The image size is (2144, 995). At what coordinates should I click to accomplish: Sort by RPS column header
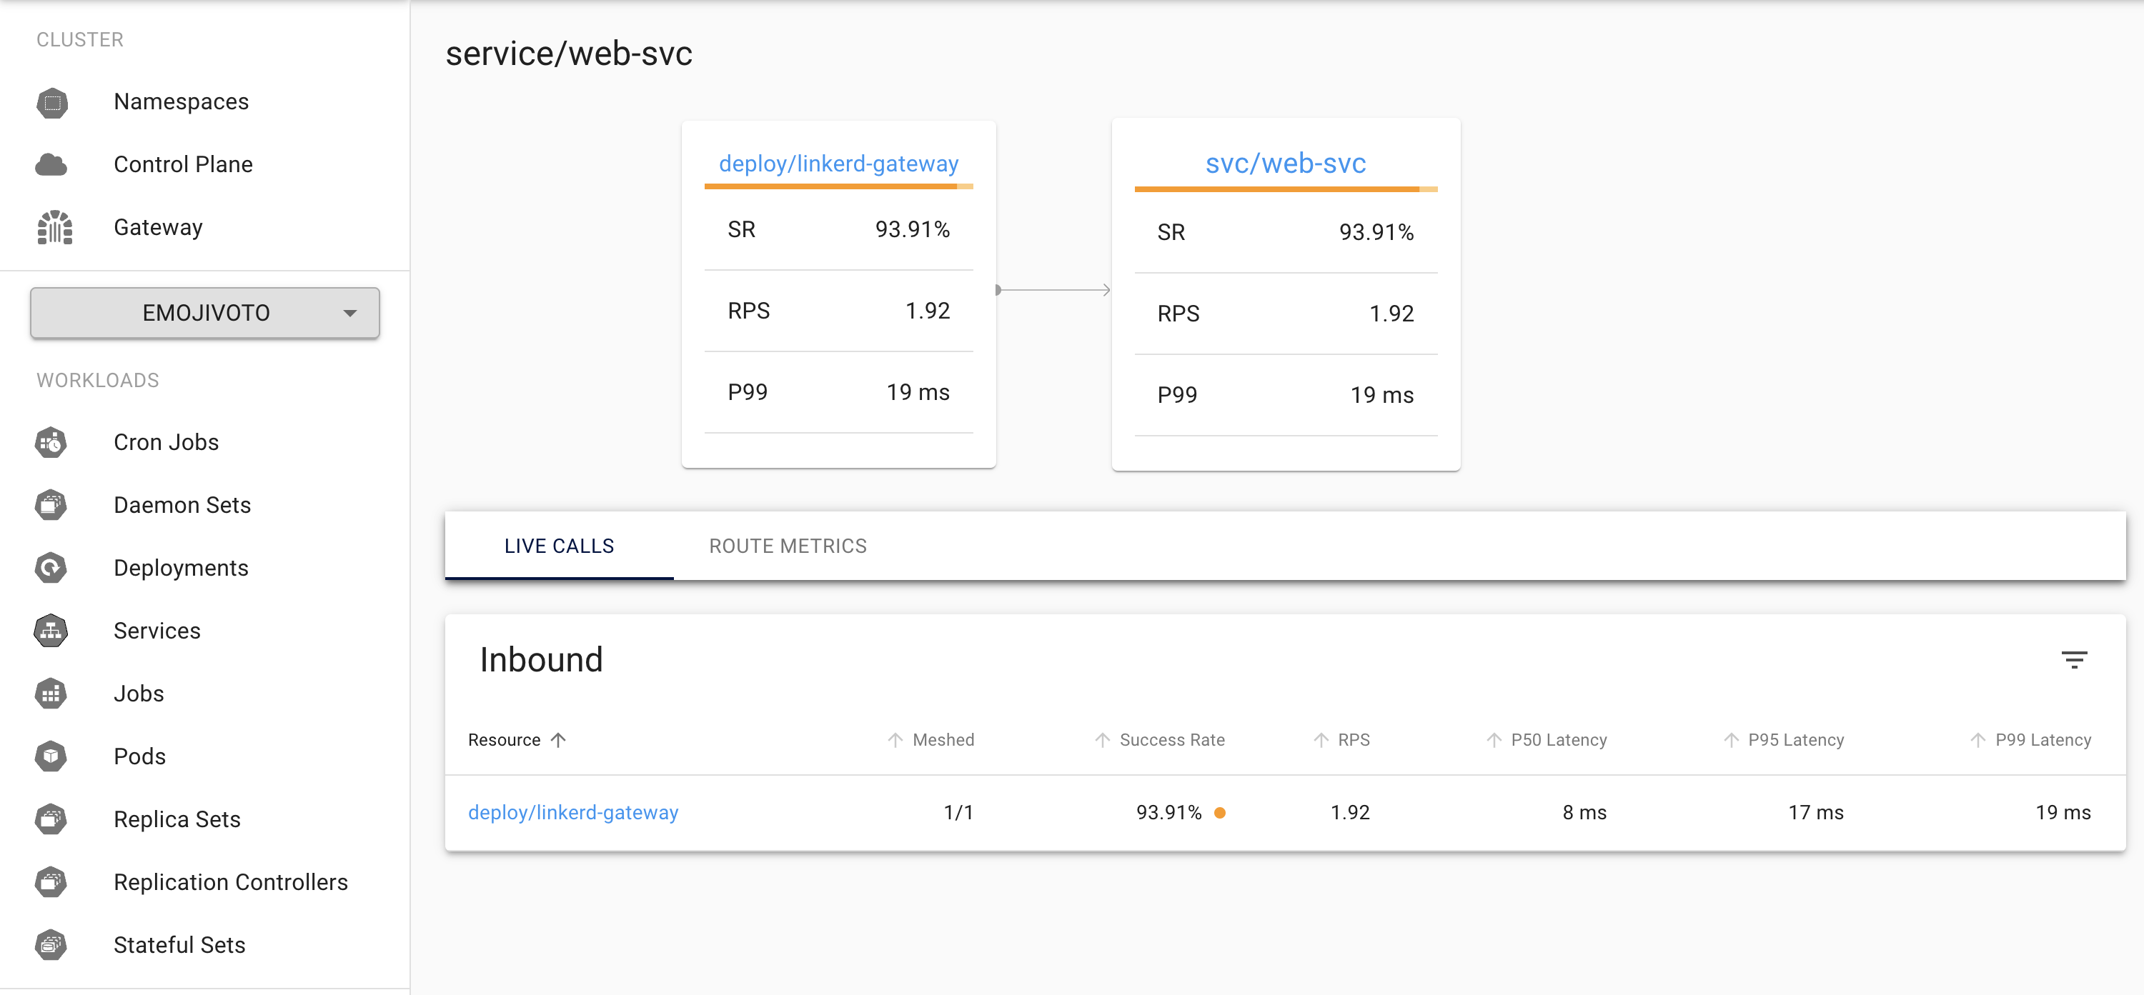pos(1341,739)
